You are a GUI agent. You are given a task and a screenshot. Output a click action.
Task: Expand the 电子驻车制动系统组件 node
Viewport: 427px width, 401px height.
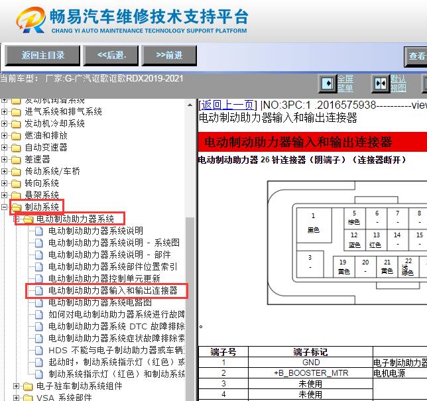point(16,386)
